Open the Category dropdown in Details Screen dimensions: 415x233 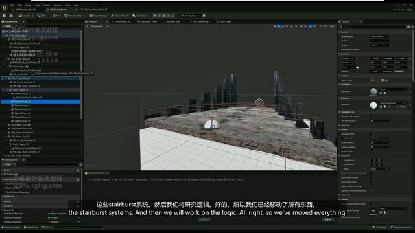point(379,45)
